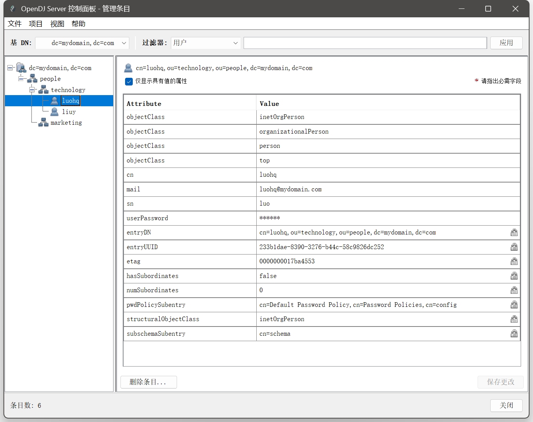
Task: Click the read-only lock icon for numSubordinates
Action: 514,290
